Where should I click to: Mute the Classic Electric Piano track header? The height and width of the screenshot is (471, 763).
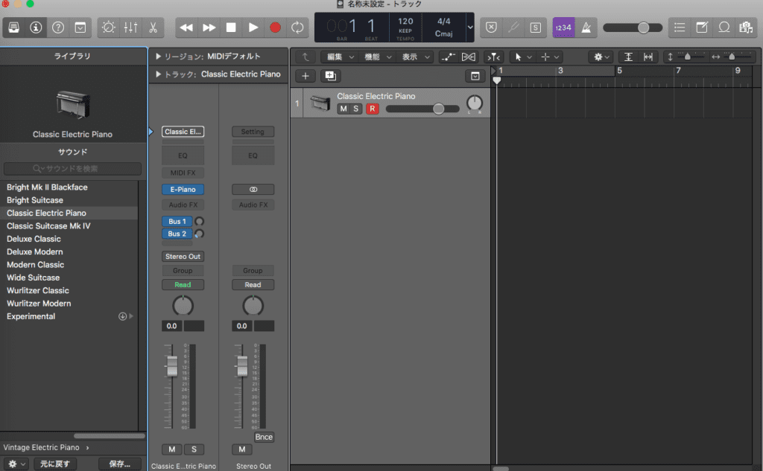(343, 109)
